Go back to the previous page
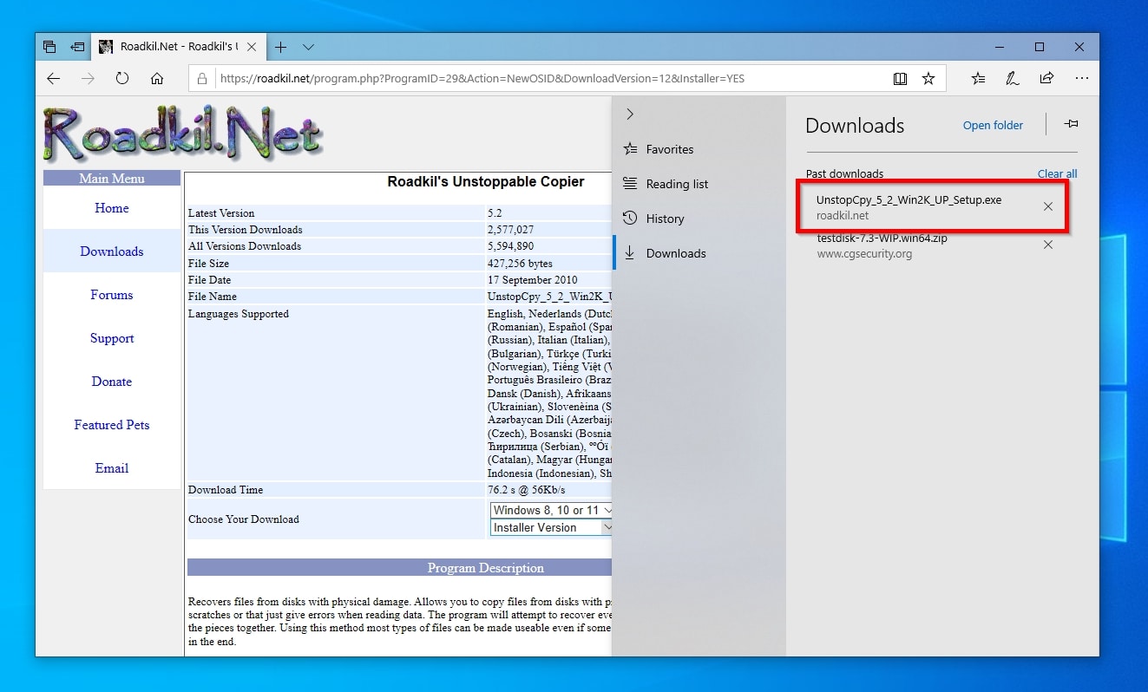 pos(54,78)
